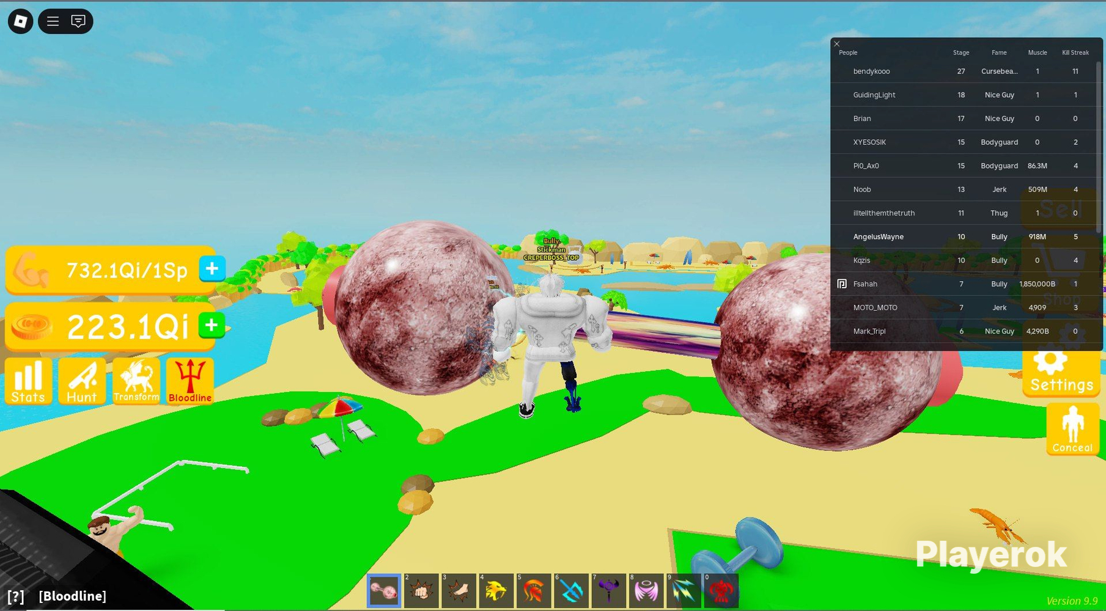
Task: Equip the punch fist ability slot 2
Action: [x=421, y=591]
